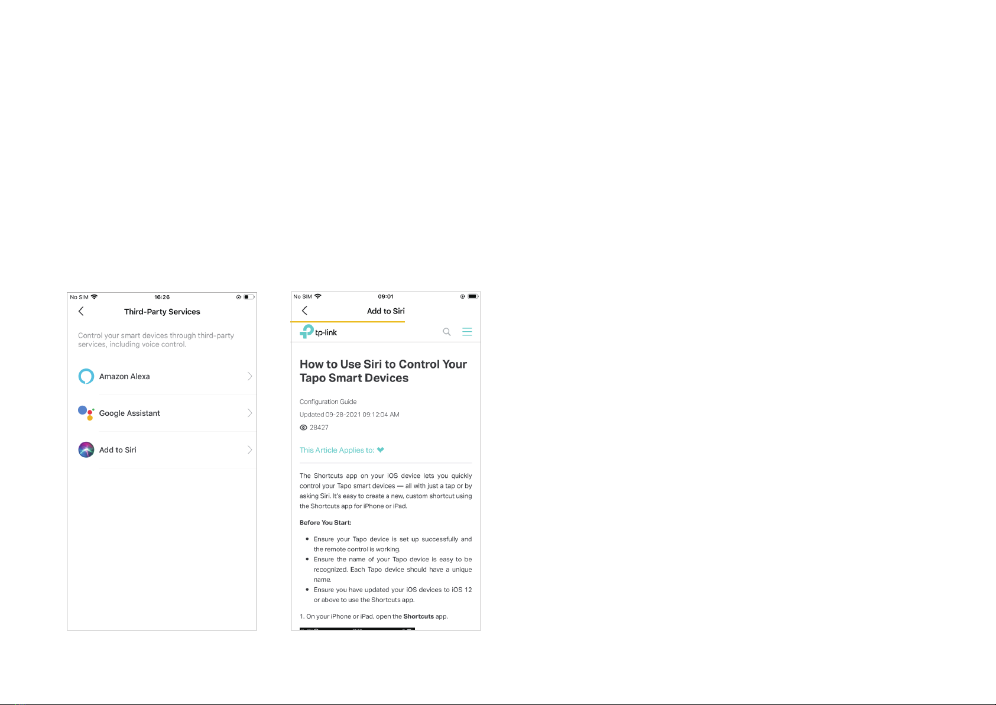Viewport: 996px width, 705px height.
Task: Select the Add to Siri list label
Action: [x=118, y=449]
